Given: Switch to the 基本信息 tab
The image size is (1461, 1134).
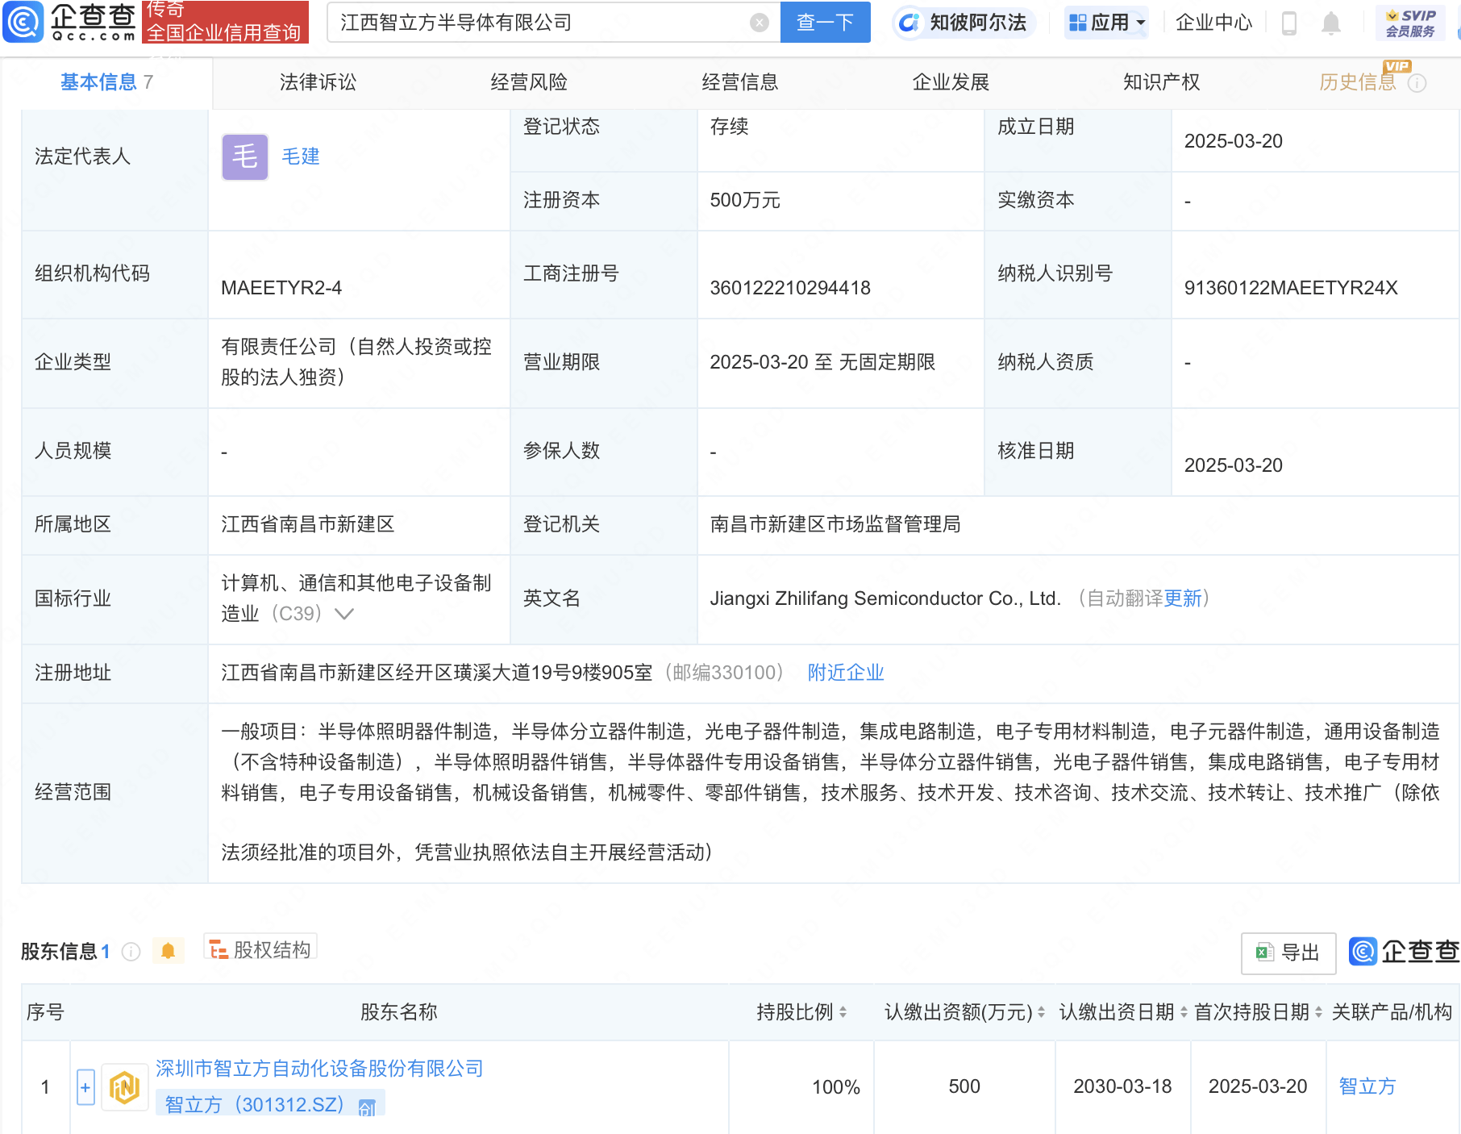Looking at the screenshot, I should pyautogui.click(x=106, y=82).
